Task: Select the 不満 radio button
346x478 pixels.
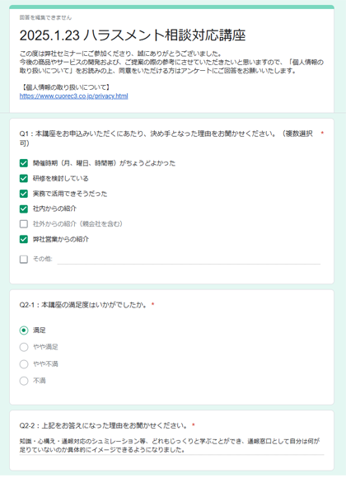Action: (24, 381)
